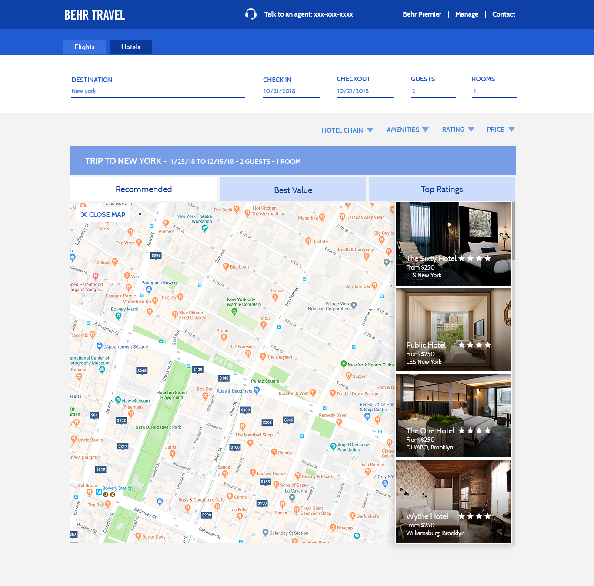The width and height of the screenshot is (594, 586).
Task: Click the New Museum map pin
Action: (x=118, y=400)
